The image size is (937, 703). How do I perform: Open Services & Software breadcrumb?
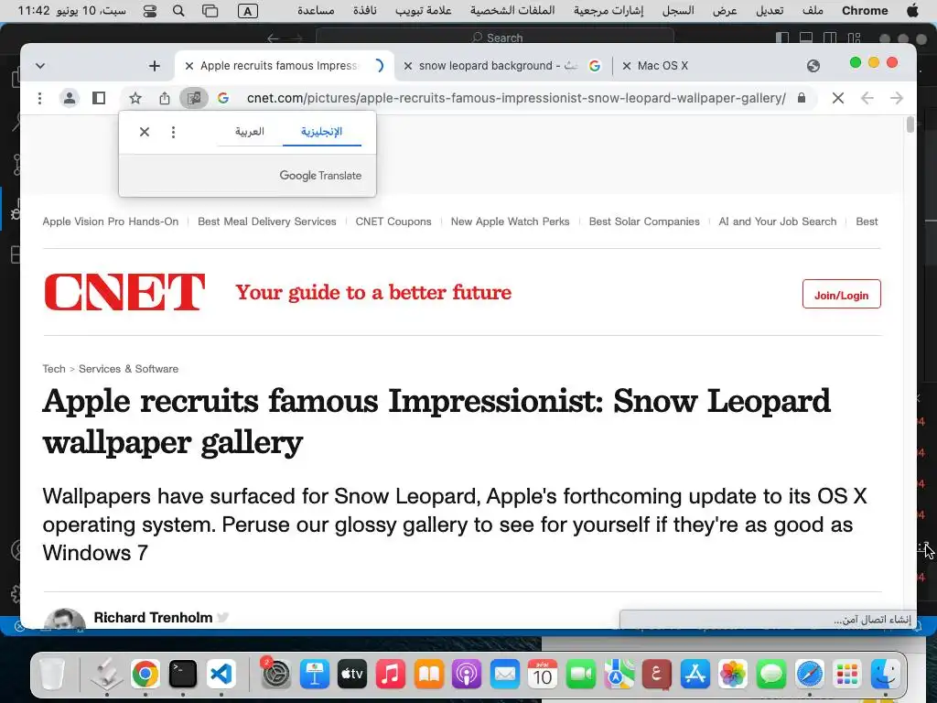coord(128,369)
